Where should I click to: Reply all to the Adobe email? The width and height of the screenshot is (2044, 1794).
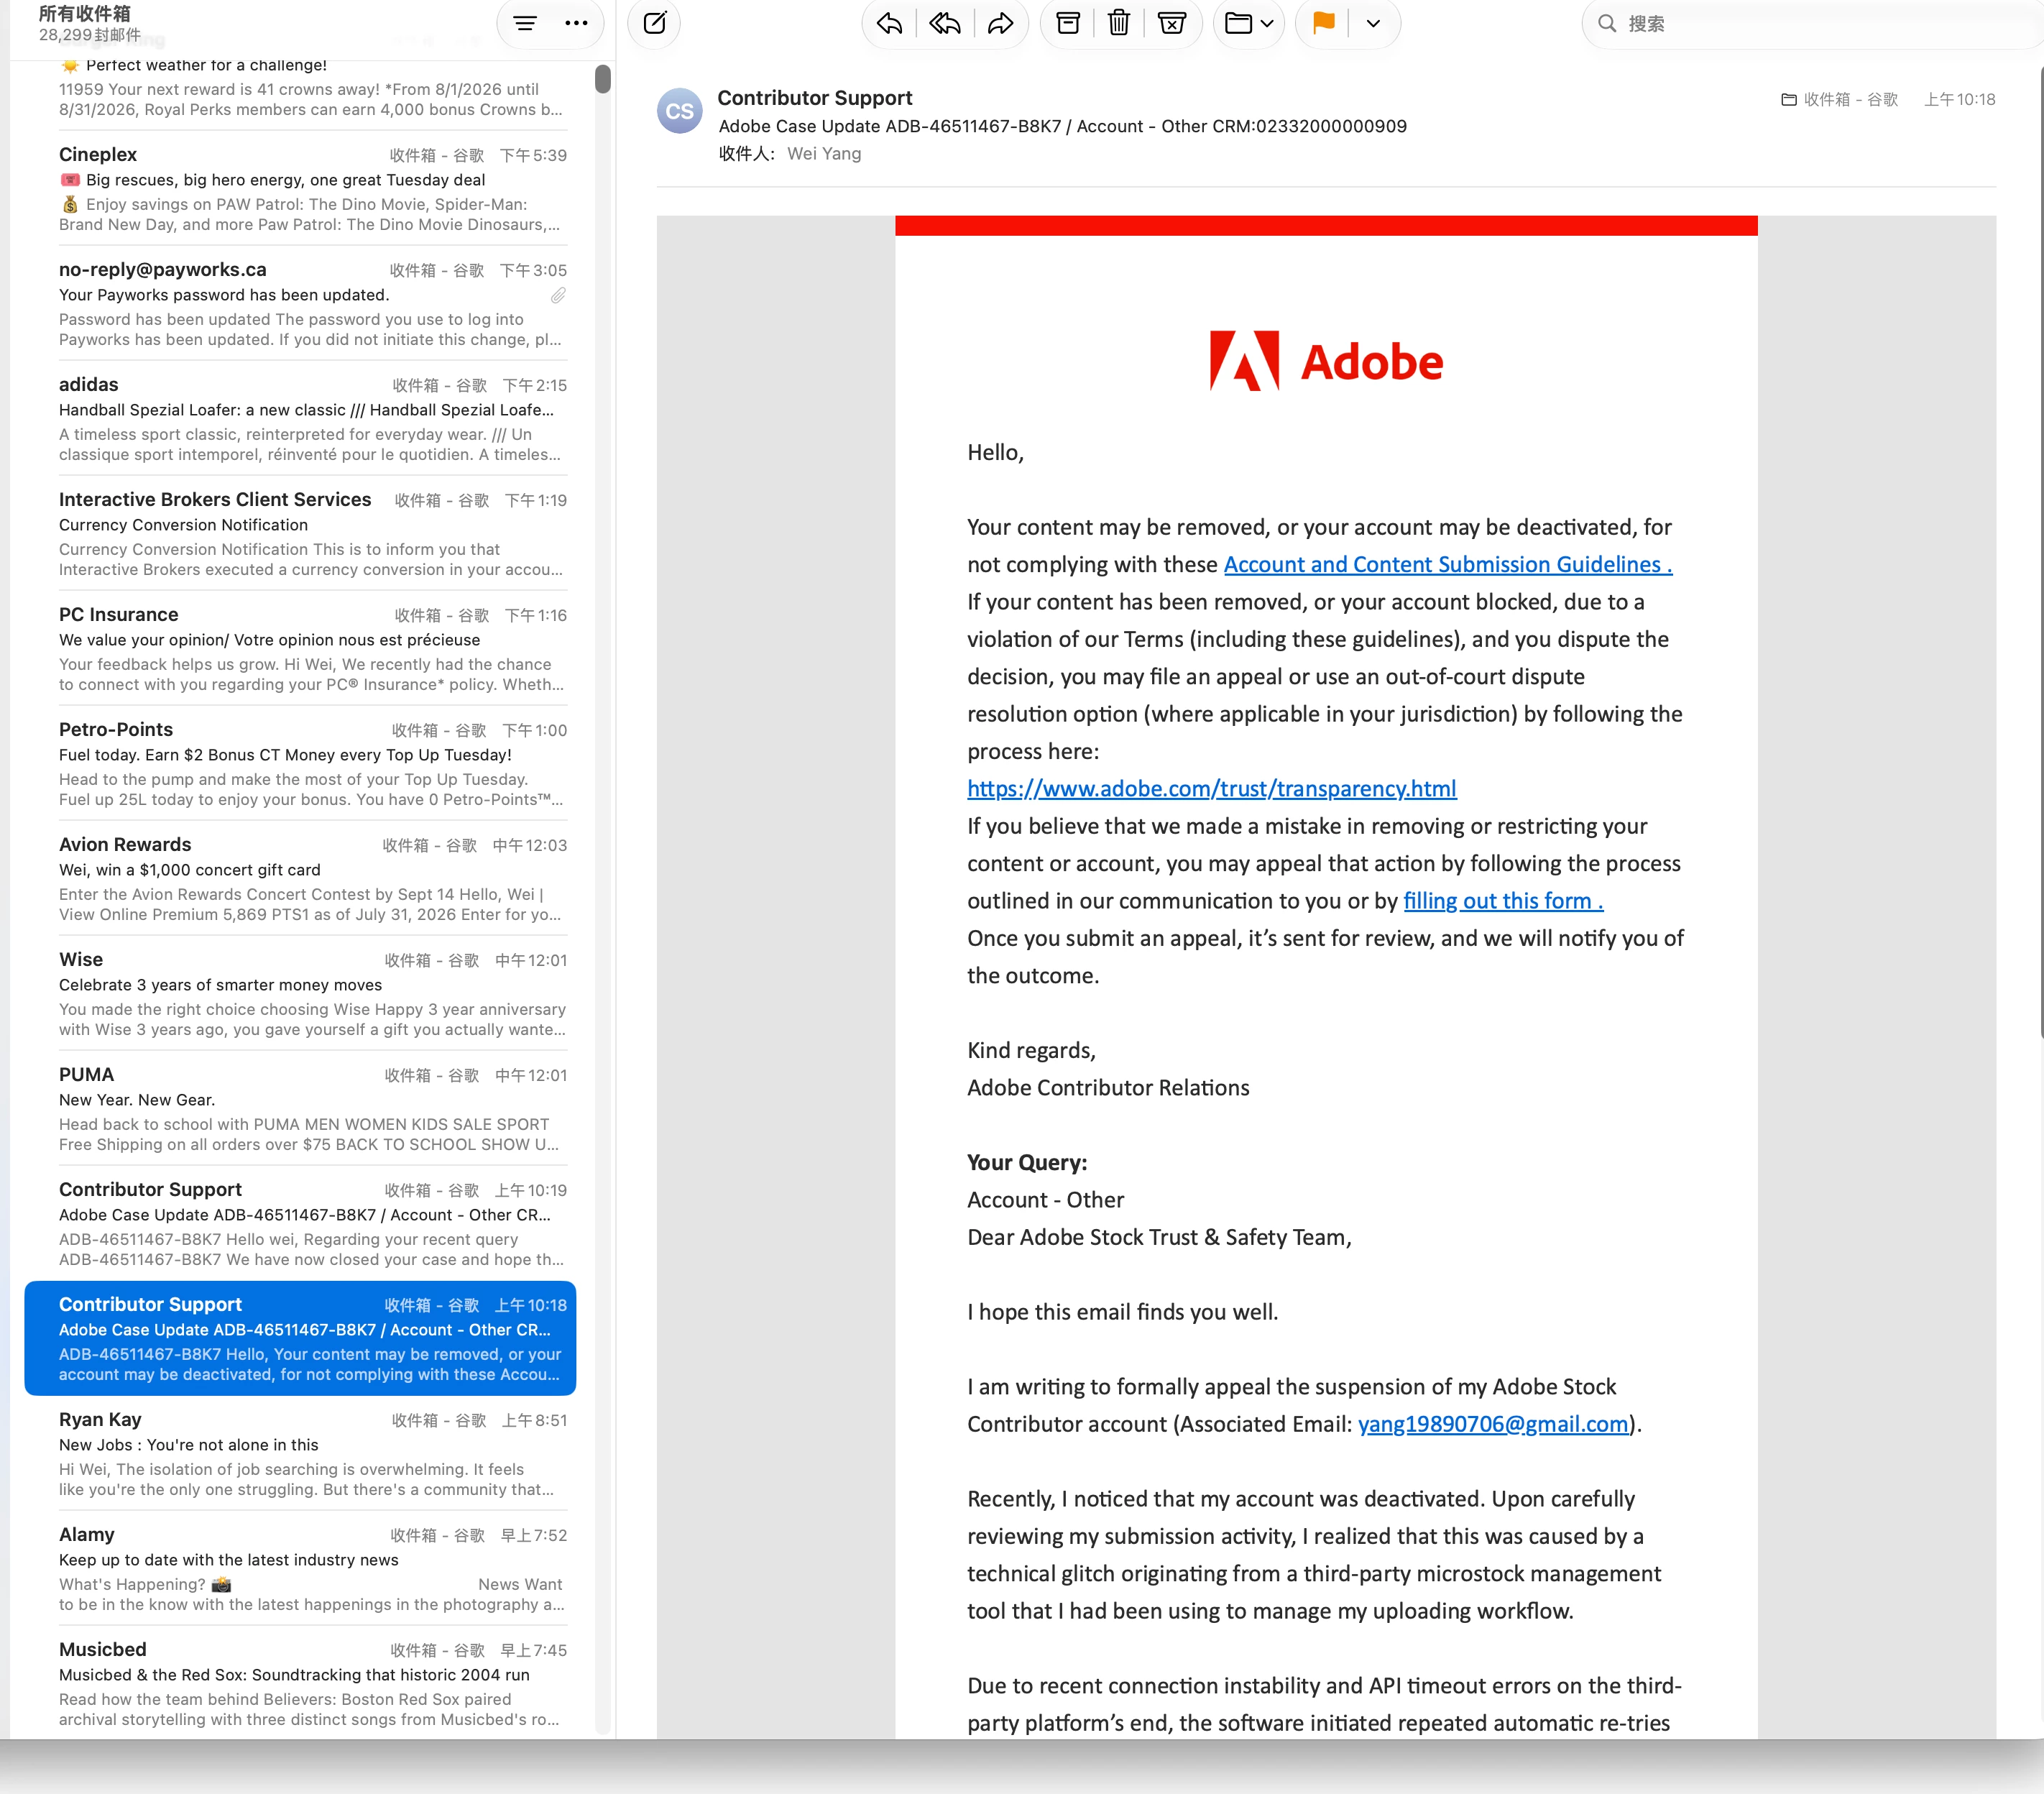[x=944, y=23]
